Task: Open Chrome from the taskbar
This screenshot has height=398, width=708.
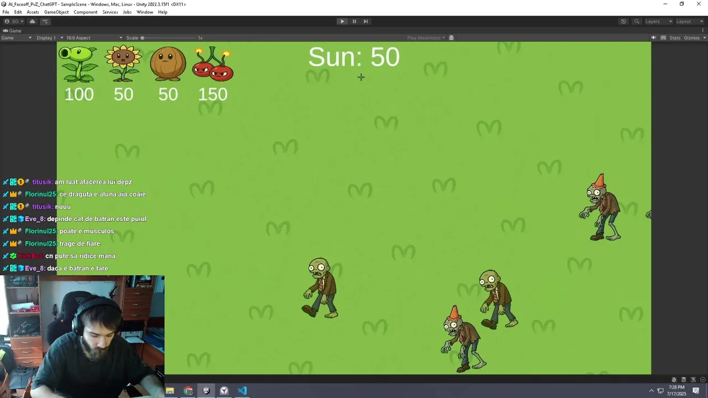Action: click(188, 391)
